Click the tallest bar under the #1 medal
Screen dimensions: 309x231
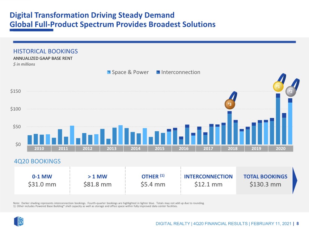click(278, 119)
